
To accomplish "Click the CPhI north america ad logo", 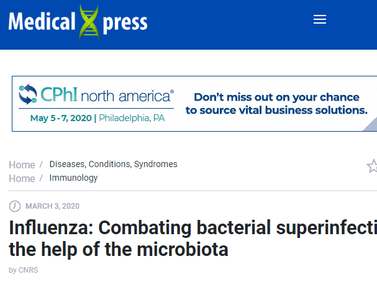I will 96,96.
